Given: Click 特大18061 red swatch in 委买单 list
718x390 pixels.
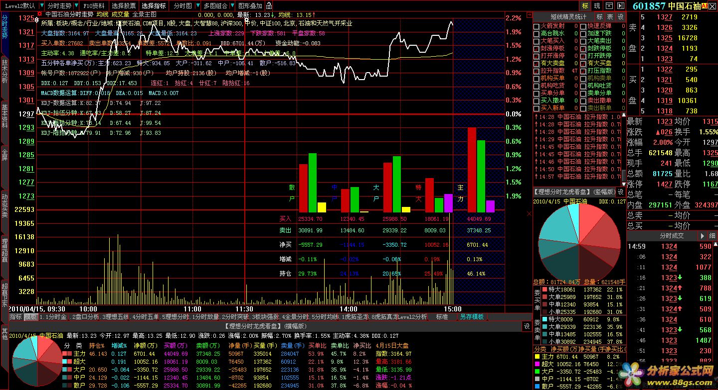Looking at the screenshot, I should point(545,289).
